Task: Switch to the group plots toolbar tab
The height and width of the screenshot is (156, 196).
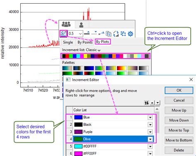Action: click(66, 24)
